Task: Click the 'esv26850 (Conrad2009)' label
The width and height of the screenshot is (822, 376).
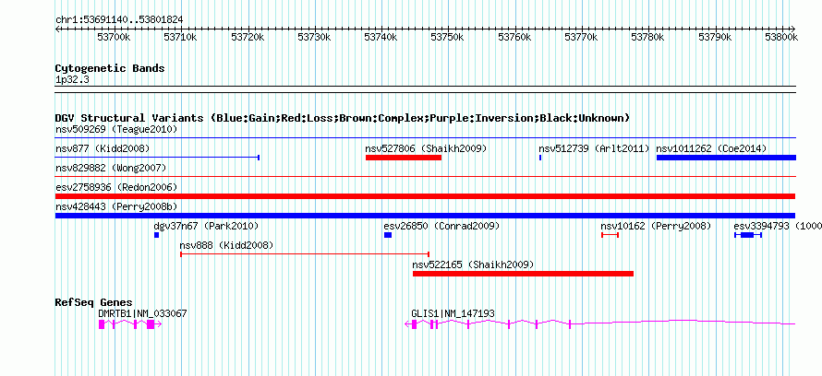Action: tap(441, 226)
